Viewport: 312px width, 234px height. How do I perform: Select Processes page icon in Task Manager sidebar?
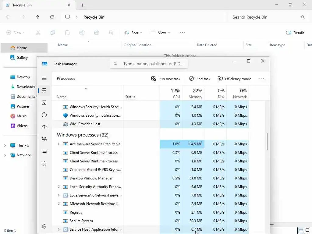pyautogui.click(x=44, y=90)
